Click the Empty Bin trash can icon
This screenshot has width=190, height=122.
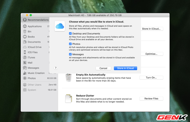pos(69,78)
